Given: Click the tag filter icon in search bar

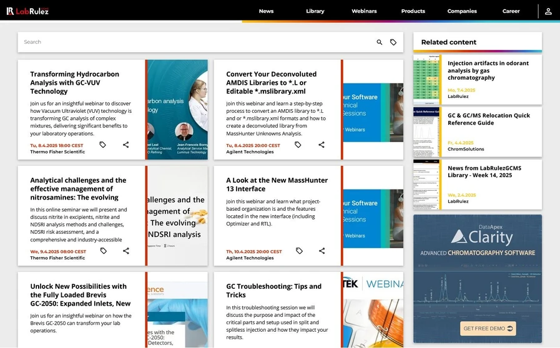Looking at the screenshot, I should (393, 42).
